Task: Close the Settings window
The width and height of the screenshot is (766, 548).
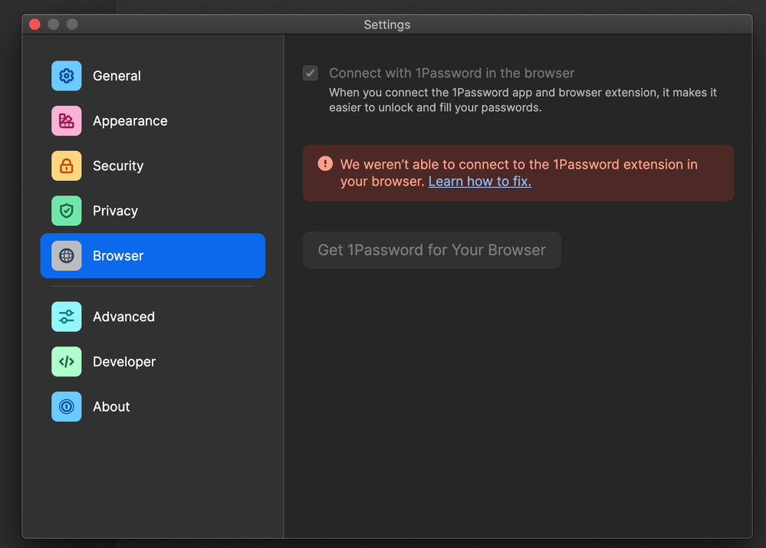Action: point(35,25)
